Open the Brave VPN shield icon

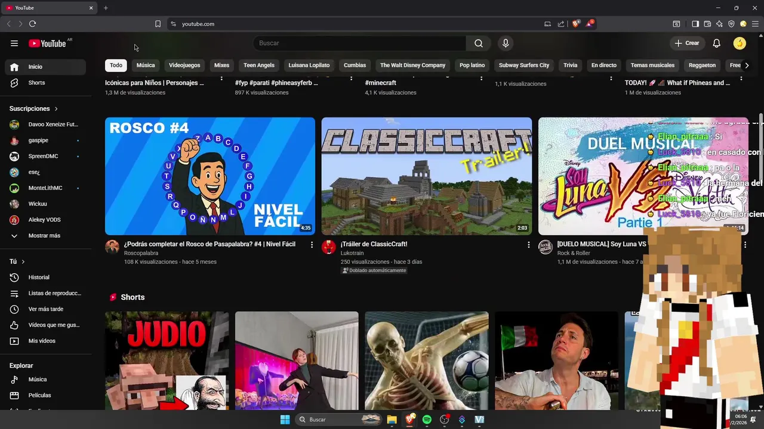click(731, 24)
